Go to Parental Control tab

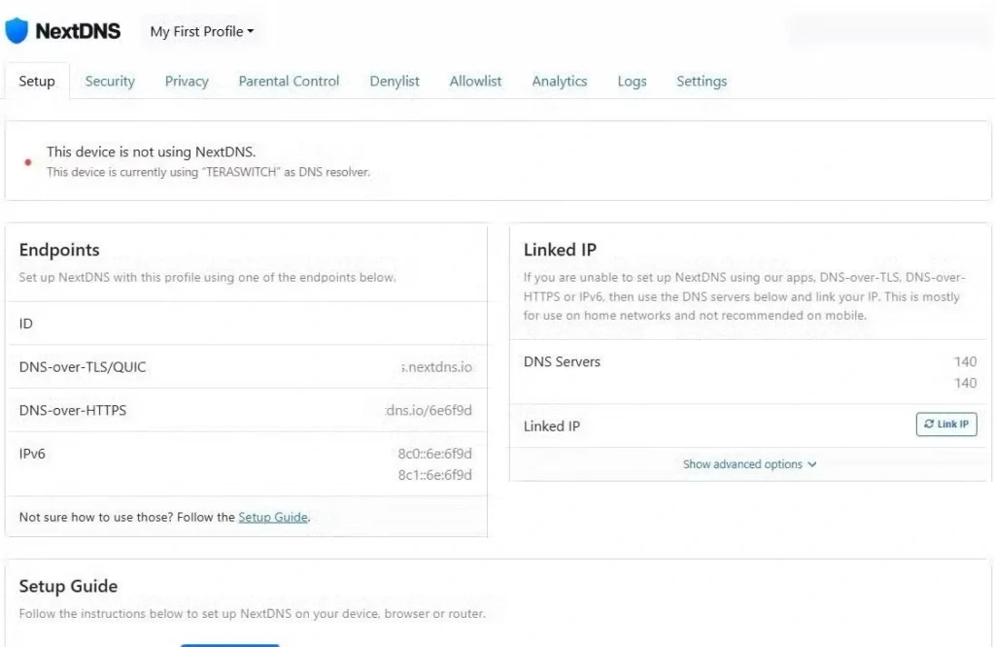[289, 82]
